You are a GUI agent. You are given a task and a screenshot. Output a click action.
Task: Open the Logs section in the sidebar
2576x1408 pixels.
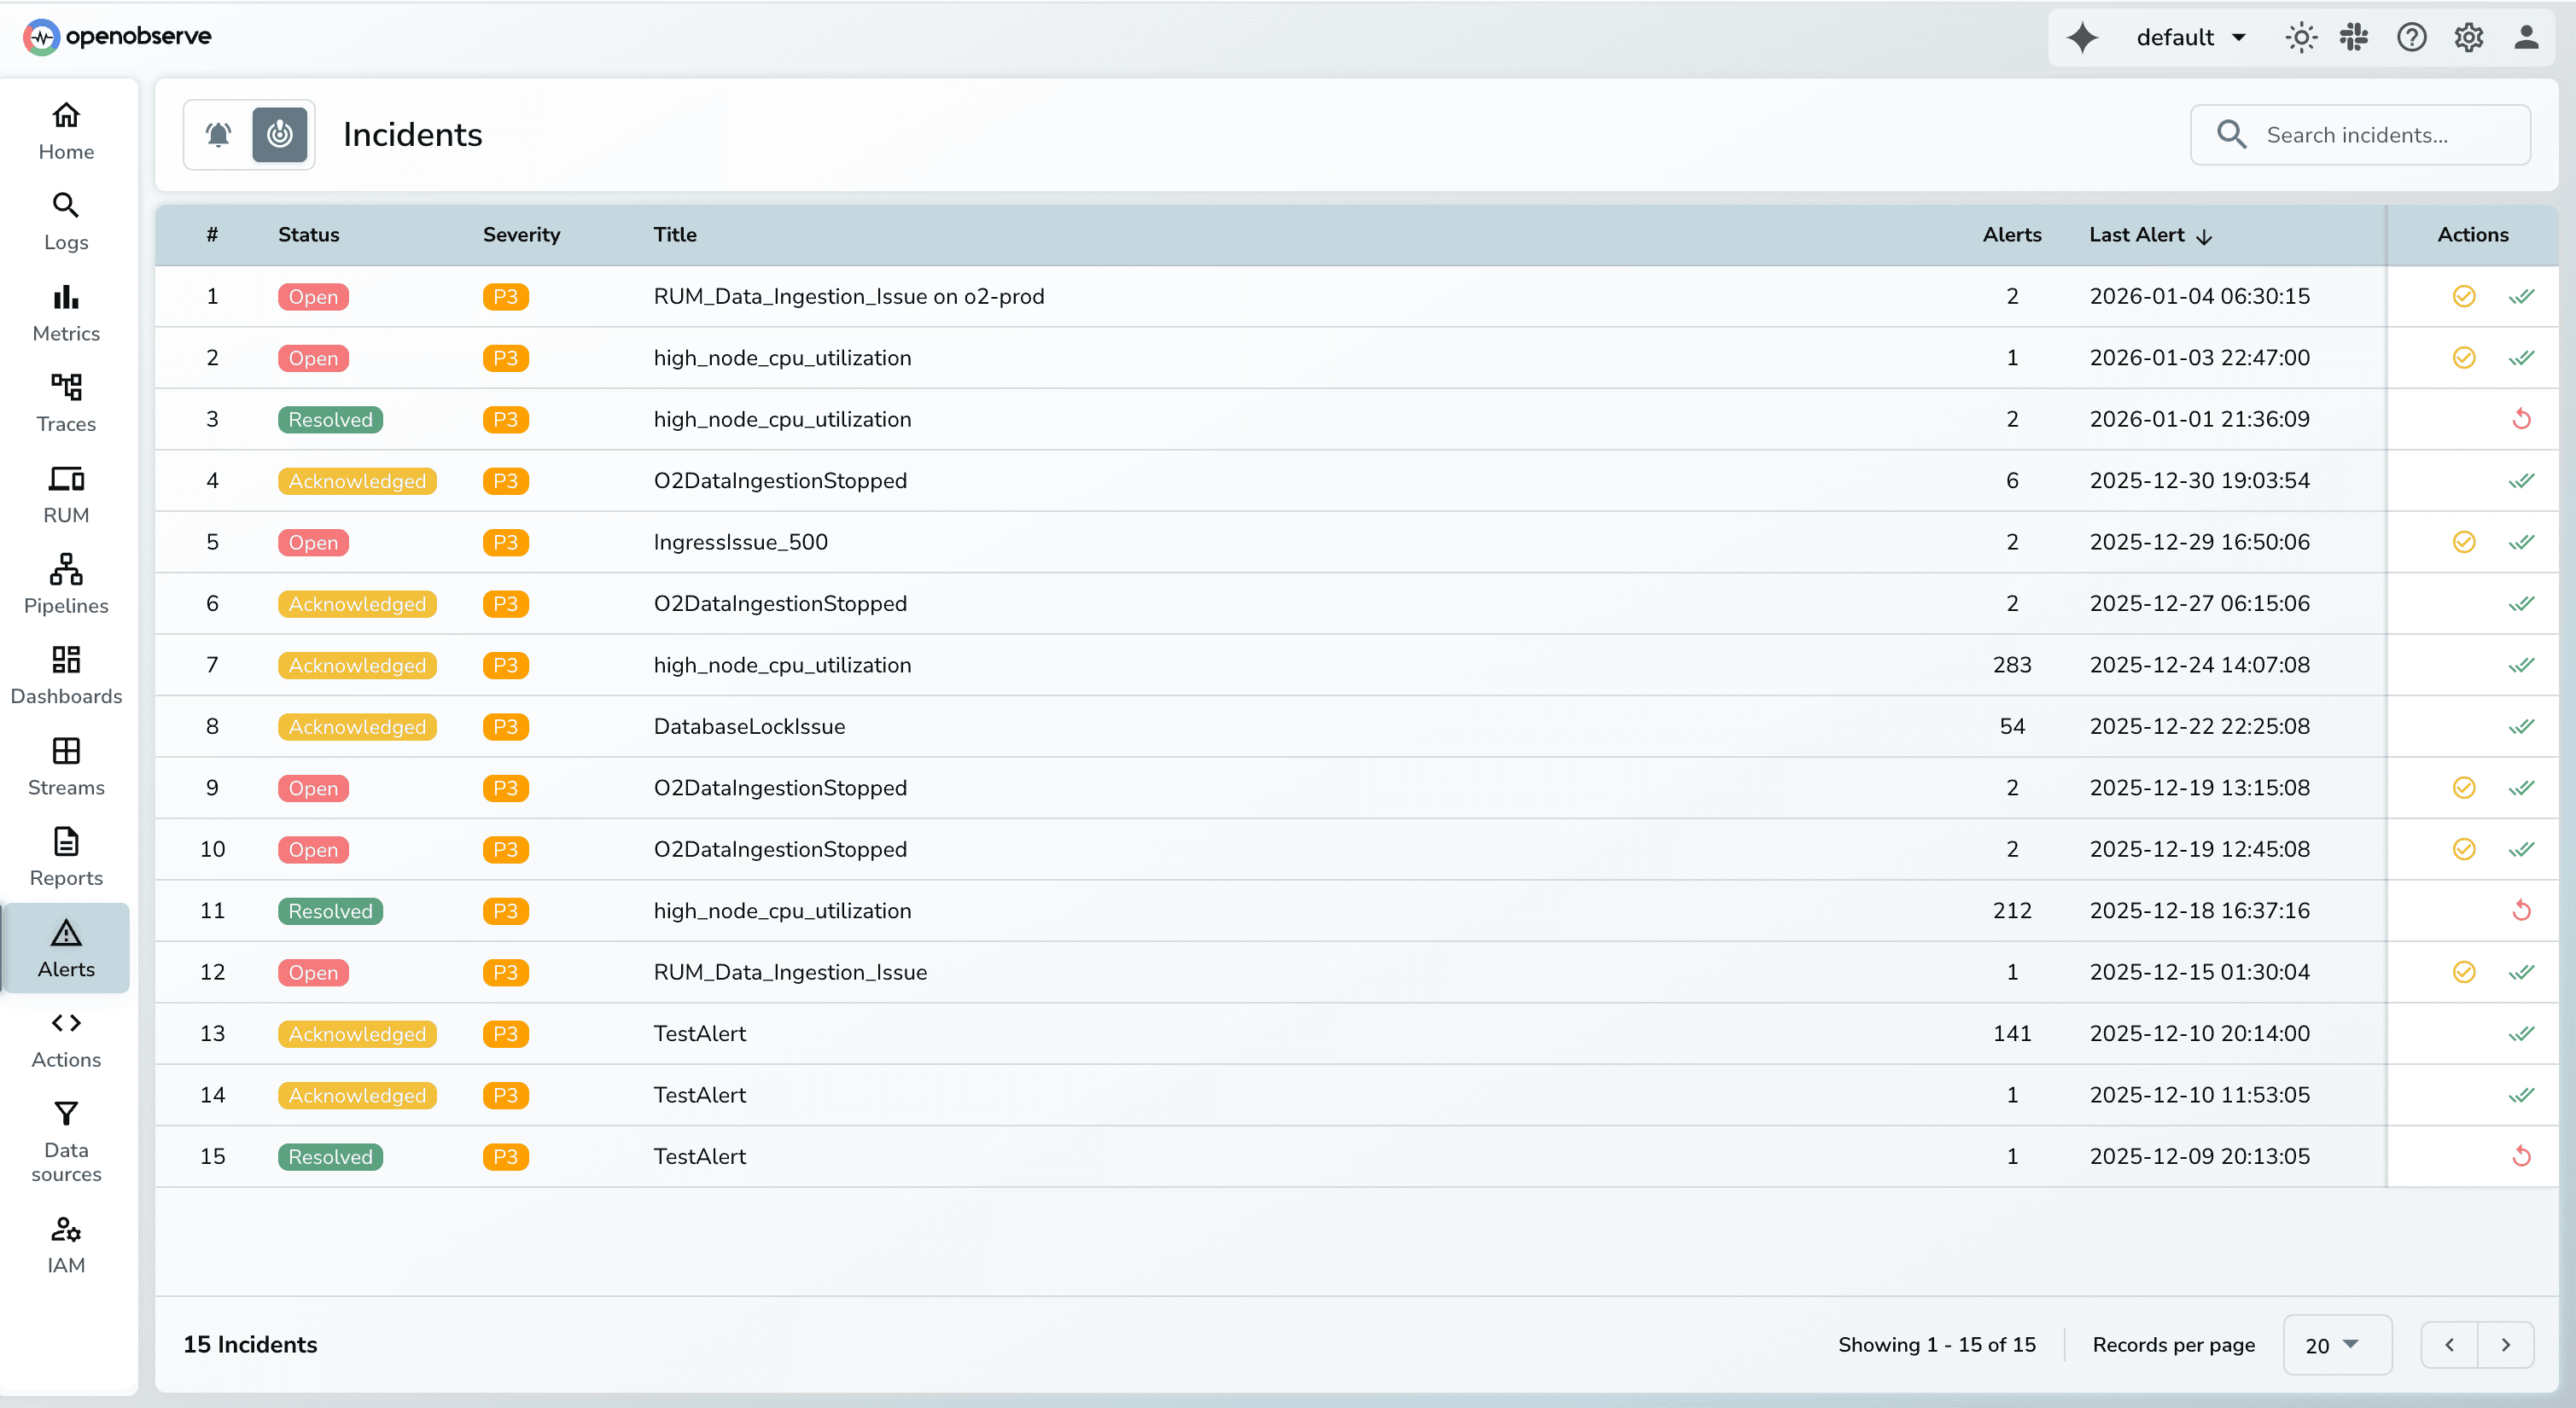[x=65, y=222]
